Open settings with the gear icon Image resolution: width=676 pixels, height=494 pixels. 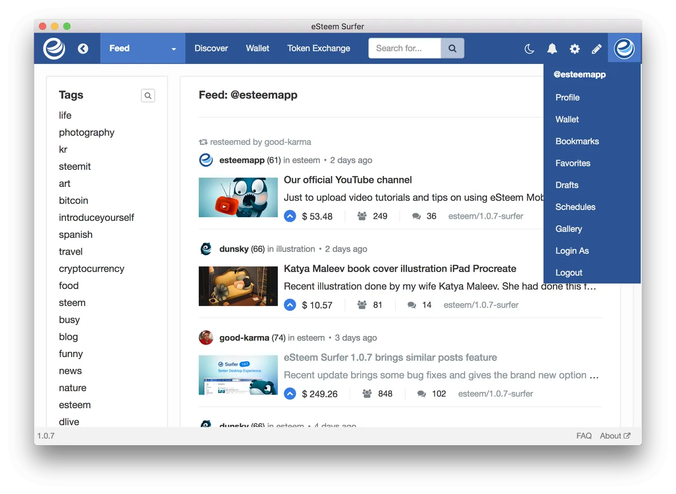(x=575, y=49)
